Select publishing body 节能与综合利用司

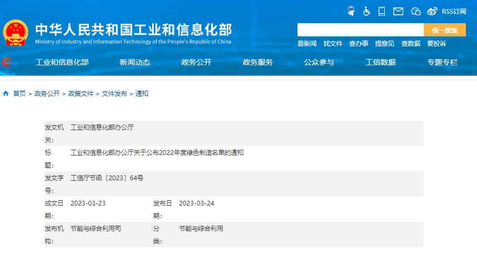[x=96, y=228]
